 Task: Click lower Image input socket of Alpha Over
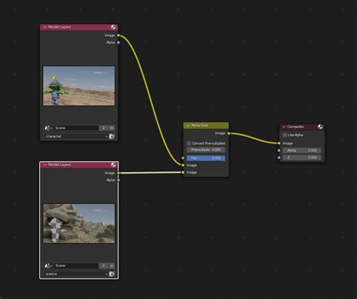[x=183, y=172]
